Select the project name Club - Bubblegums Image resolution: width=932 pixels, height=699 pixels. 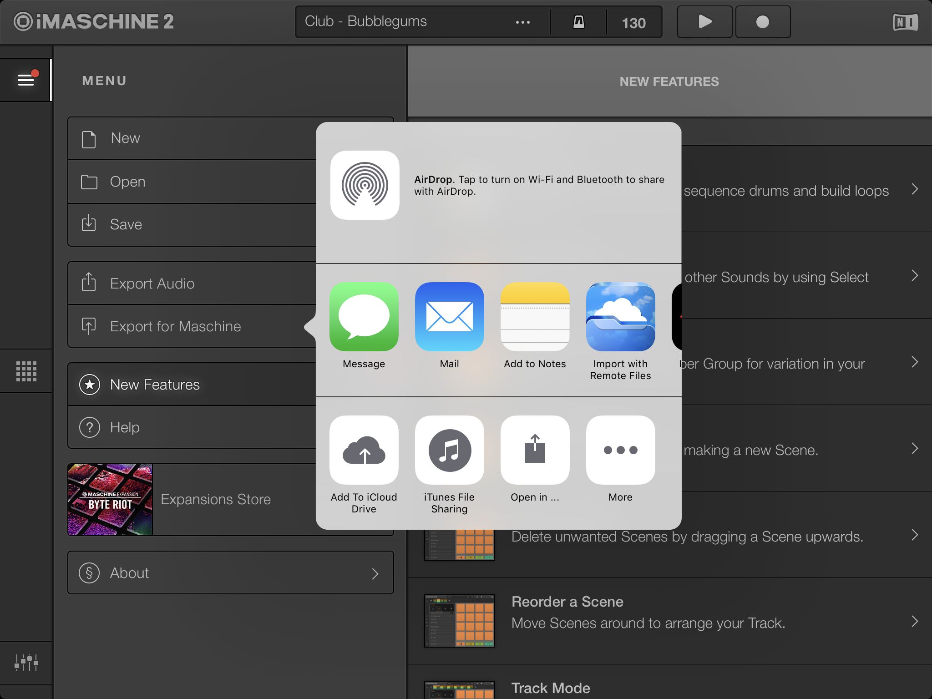366,21
